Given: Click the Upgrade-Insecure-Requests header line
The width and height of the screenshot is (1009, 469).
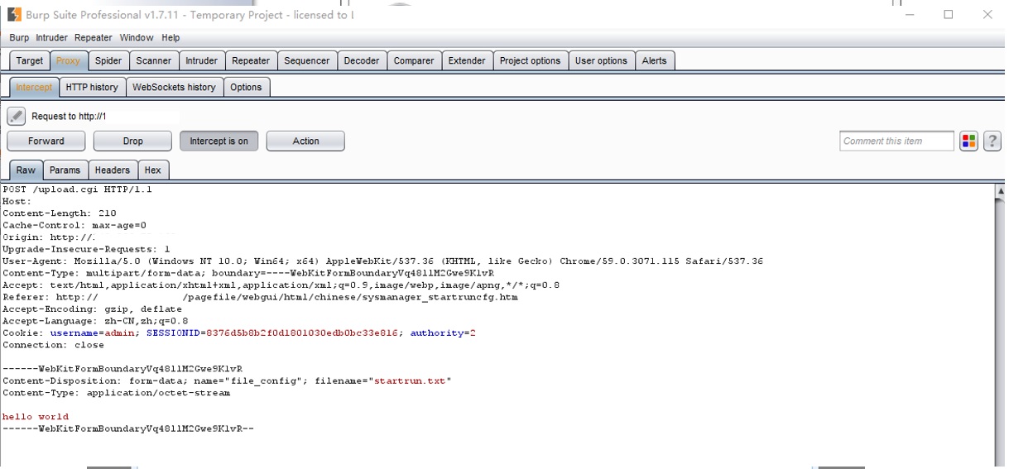Looking at the screenshot, I should [x=86, y=249].
